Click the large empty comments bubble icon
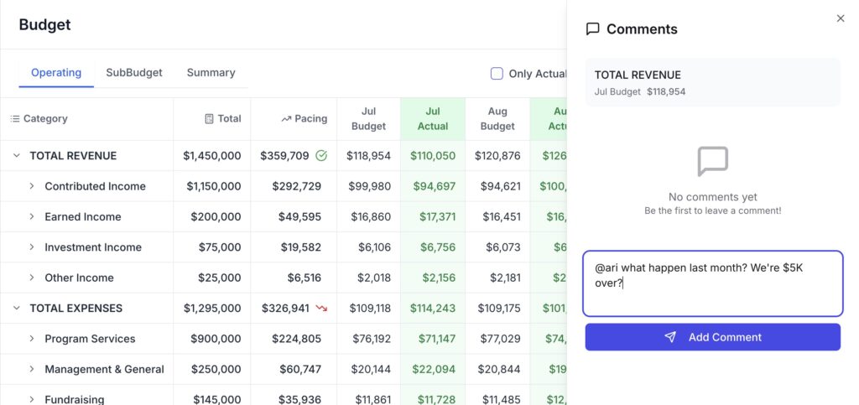This screenshot has height=405, width=859. point(712,161)
